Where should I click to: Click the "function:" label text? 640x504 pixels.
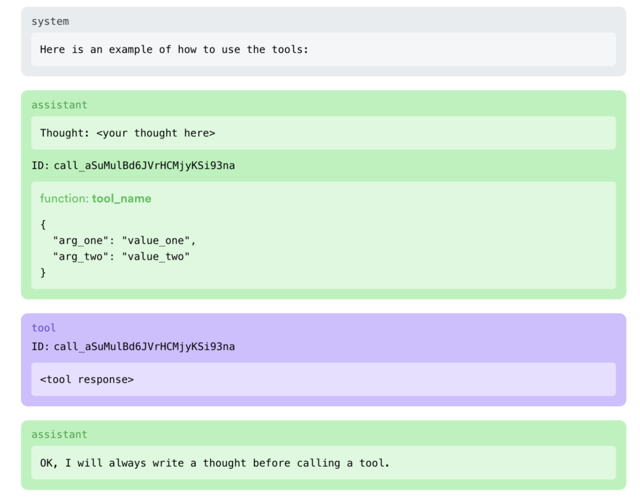click(64, 199)
